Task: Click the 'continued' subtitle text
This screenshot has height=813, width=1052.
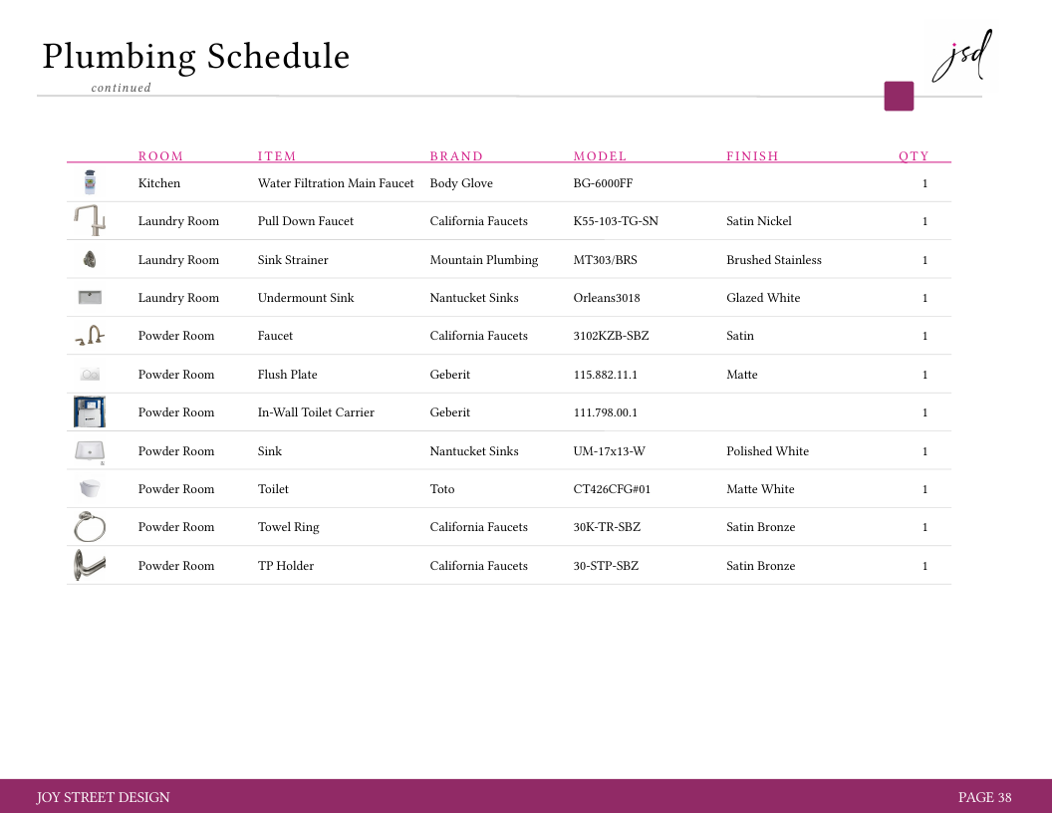Action: [x=122, y=88]
